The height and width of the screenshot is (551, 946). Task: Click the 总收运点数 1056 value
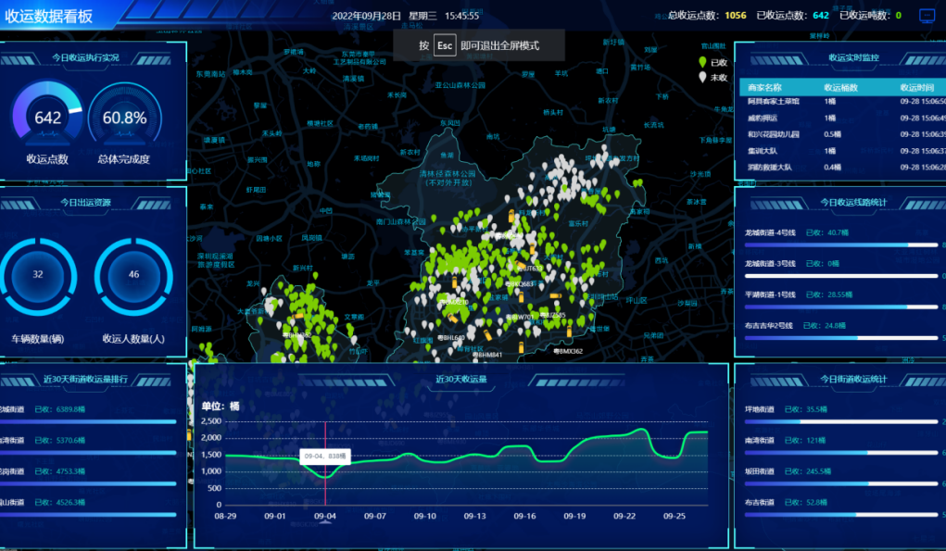(736, 16)
